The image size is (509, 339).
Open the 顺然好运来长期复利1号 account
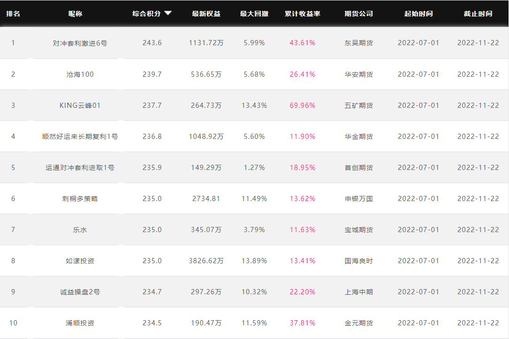80,137
